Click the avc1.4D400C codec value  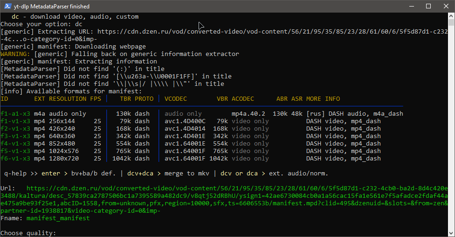[x=185, y=121]
